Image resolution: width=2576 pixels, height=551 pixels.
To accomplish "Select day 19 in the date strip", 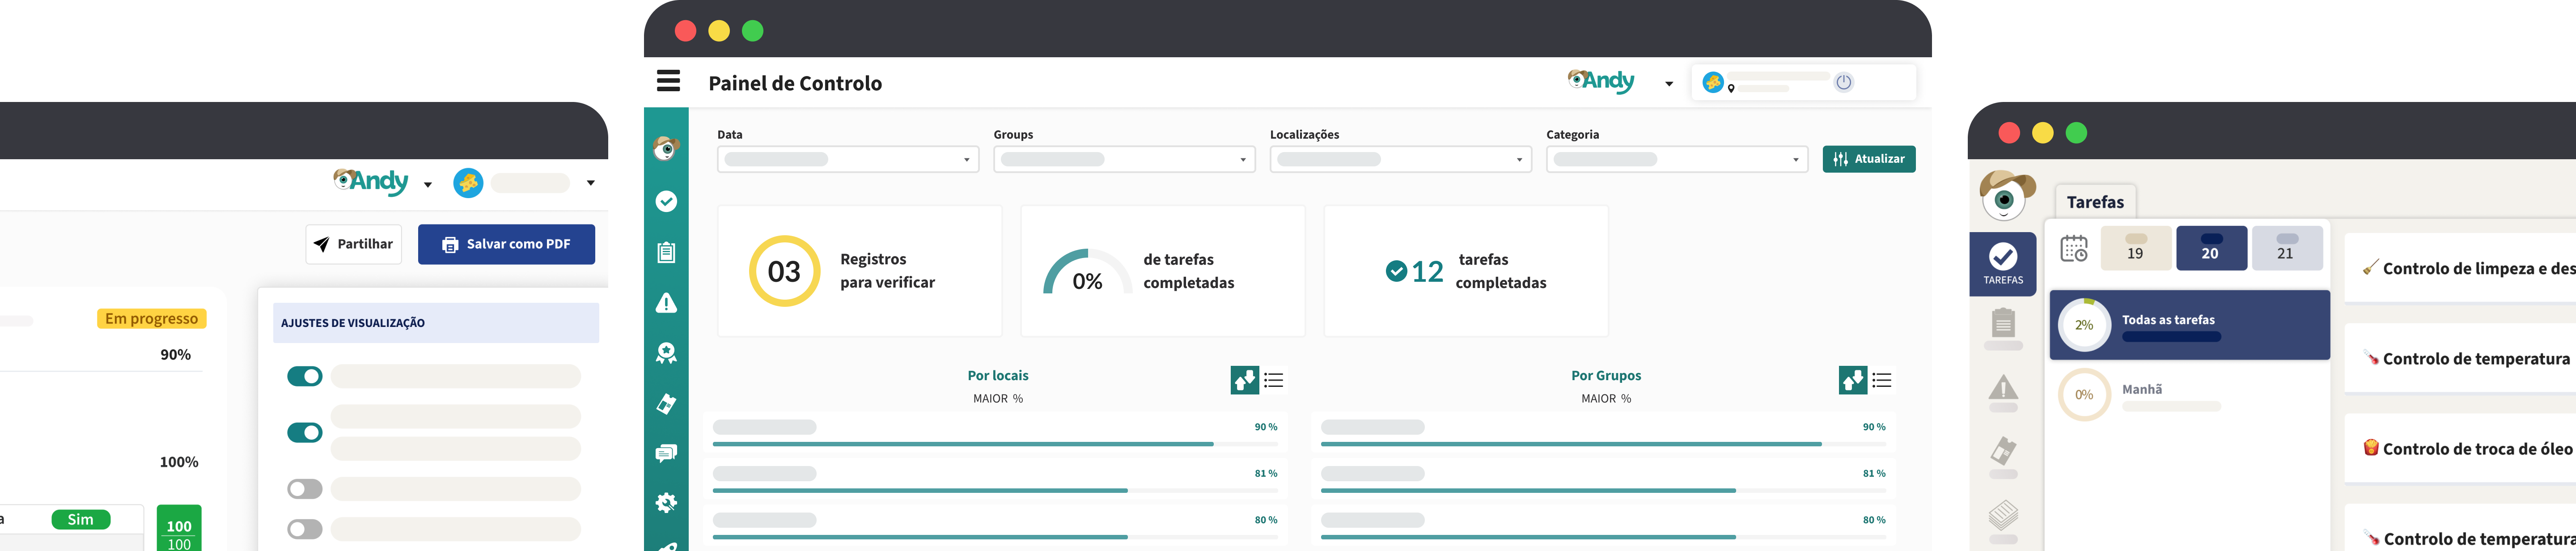I will (x=2135, y=248).
